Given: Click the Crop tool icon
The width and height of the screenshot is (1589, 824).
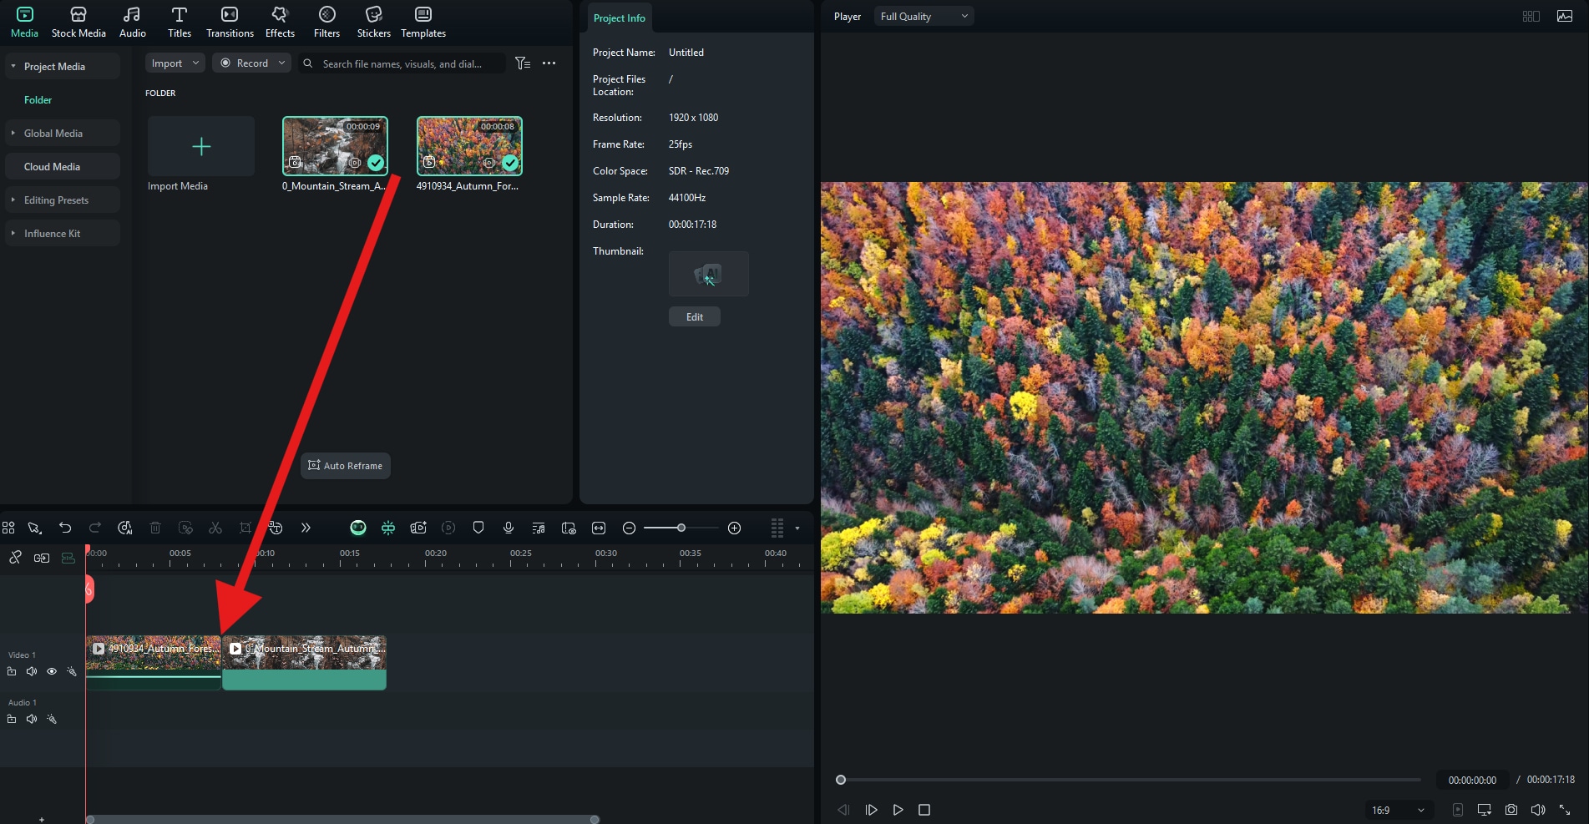Looking at the screenshot, I should click(x=245, y=528).
